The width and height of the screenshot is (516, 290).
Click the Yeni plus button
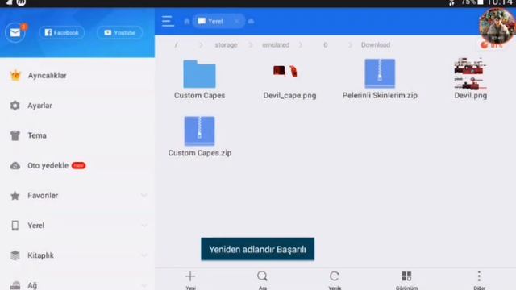[x=190, y=280]
